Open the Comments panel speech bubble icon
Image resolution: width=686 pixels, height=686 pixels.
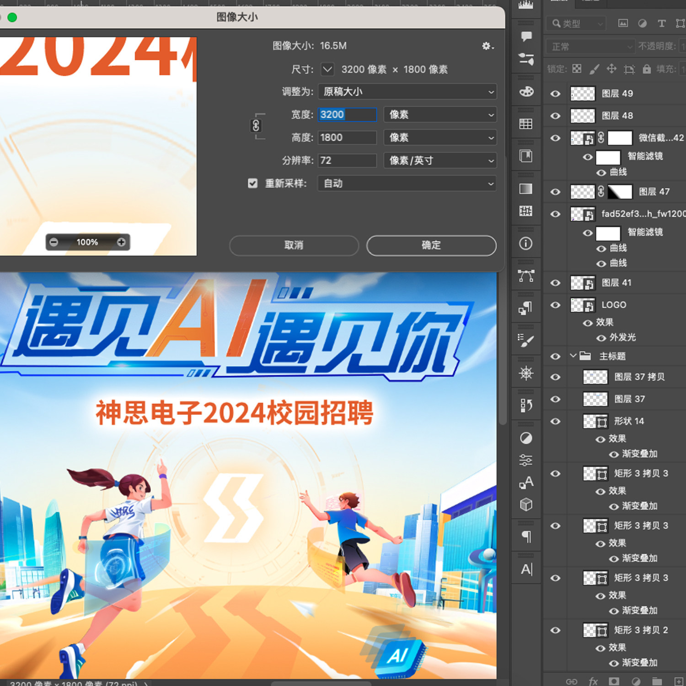[526, 36]
